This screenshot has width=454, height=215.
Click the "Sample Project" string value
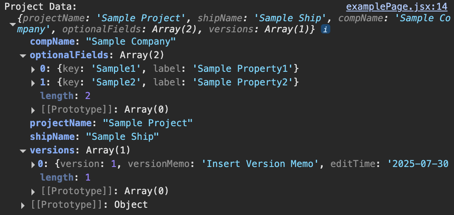point(148,123)
